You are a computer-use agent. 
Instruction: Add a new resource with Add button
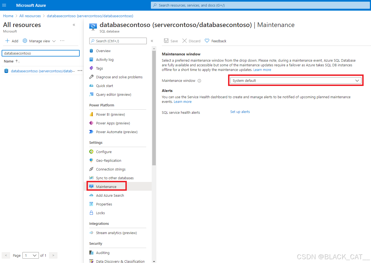[x=12, y=41]
